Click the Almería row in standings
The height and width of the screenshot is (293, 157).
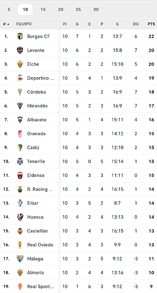point(78,272)
